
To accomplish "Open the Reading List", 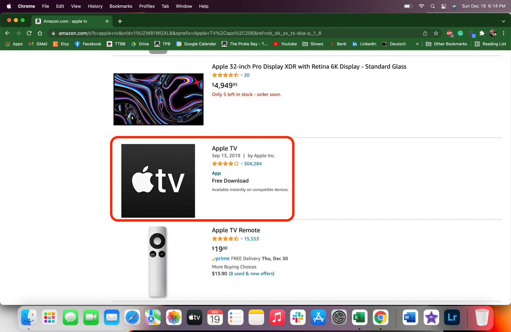I will [490, 44].
